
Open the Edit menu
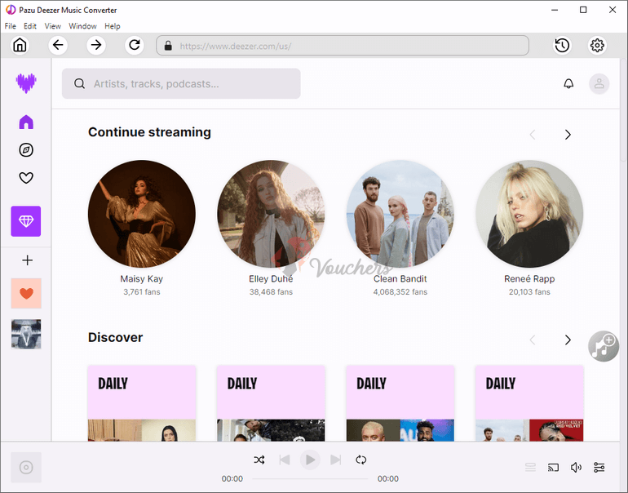(30, 26)
